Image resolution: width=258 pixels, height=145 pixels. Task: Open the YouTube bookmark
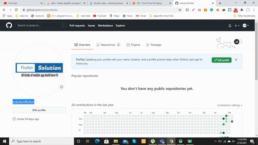coord(100,16)
